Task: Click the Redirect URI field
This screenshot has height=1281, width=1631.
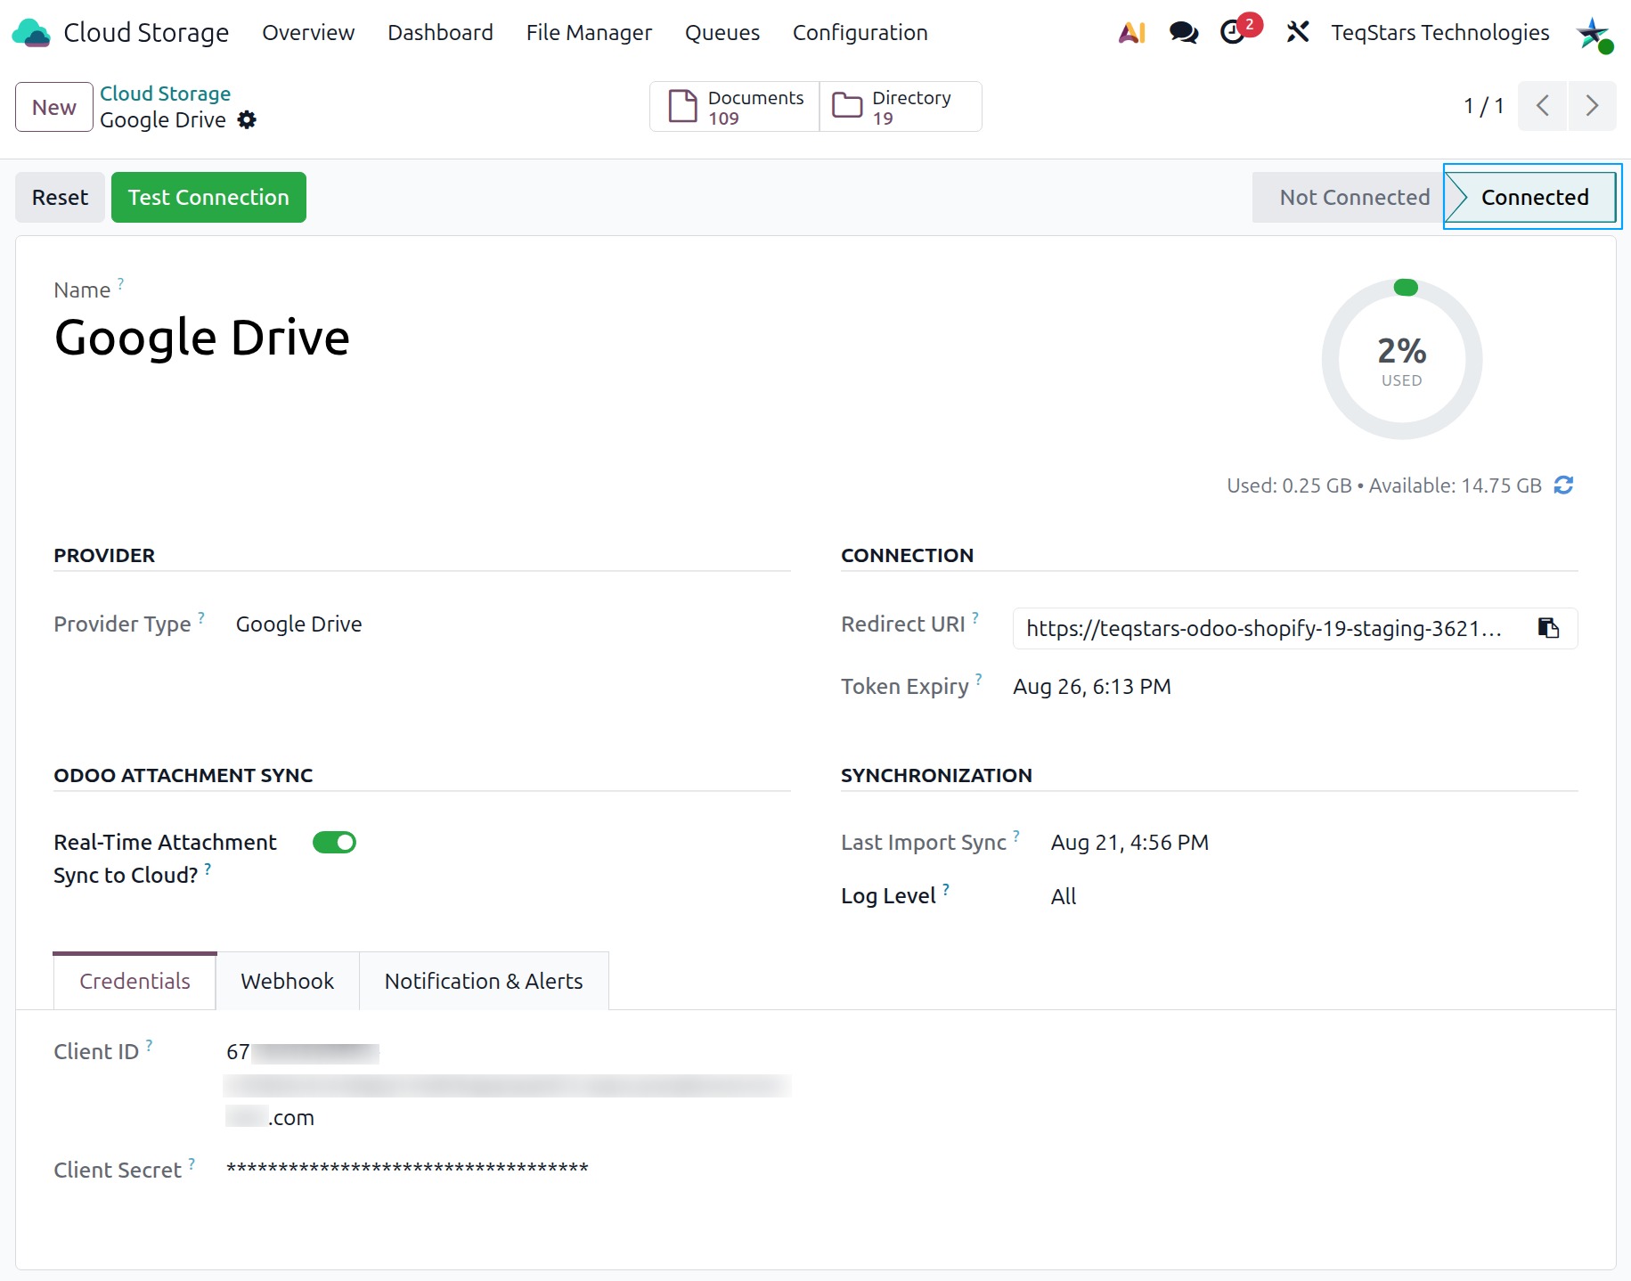Action: 1295,628
